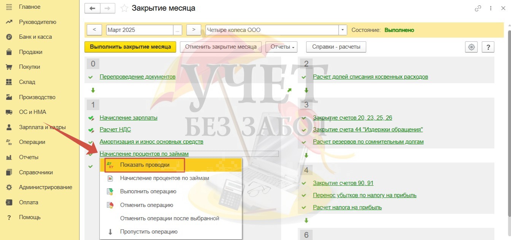The image size is (511, 240).
Task: Click checkmark beside Перепроведение документов
Action: click(x=90, y=77)
